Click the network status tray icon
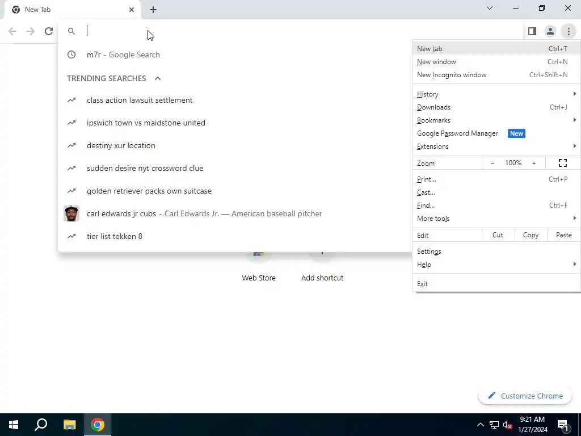Screen dimensions: 581x436 [494, 425]
